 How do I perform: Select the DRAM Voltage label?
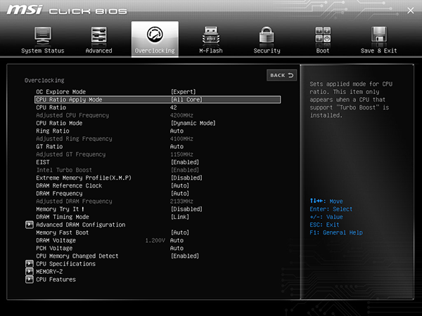point(56,240)
